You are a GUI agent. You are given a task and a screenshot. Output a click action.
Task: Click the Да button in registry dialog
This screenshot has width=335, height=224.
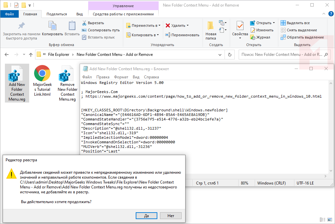146,216
